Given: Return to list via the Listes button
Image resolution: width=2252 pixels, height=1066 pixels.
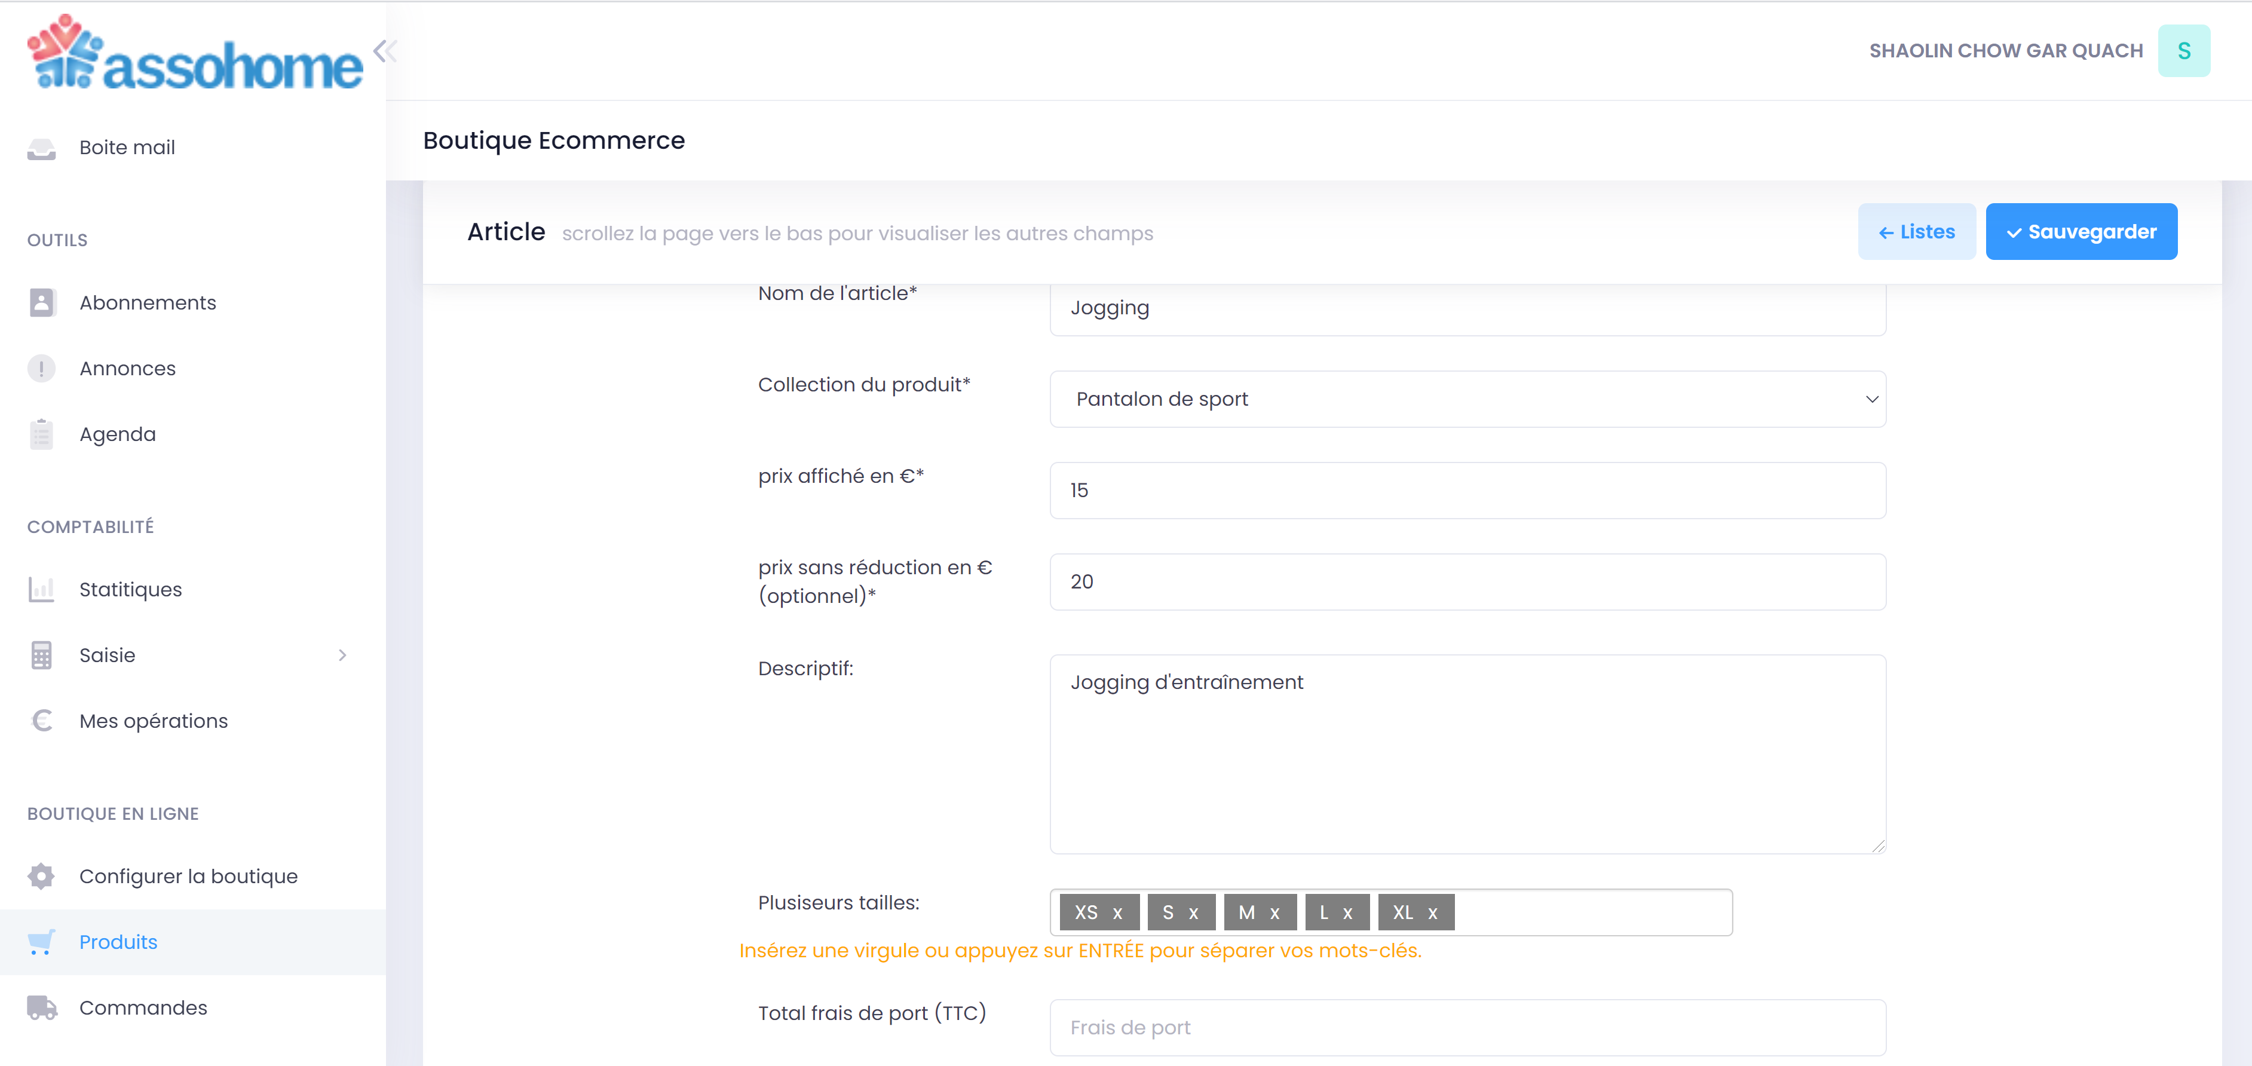Looking at the screenshot, I should point(1916,231).
